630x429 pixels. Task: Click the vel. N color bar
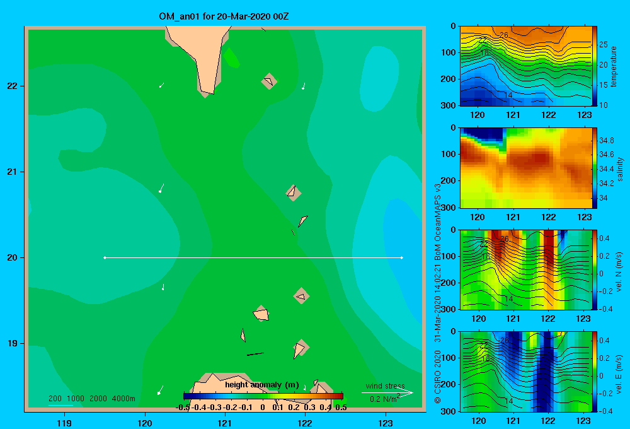pyautogui.click(x=595, y=270)
